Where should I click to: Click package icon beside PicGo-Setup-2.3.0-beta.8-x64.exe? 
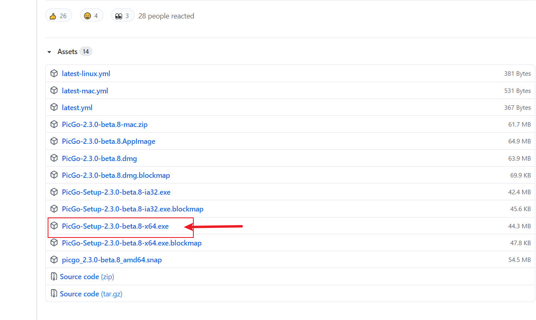[54, 226]
